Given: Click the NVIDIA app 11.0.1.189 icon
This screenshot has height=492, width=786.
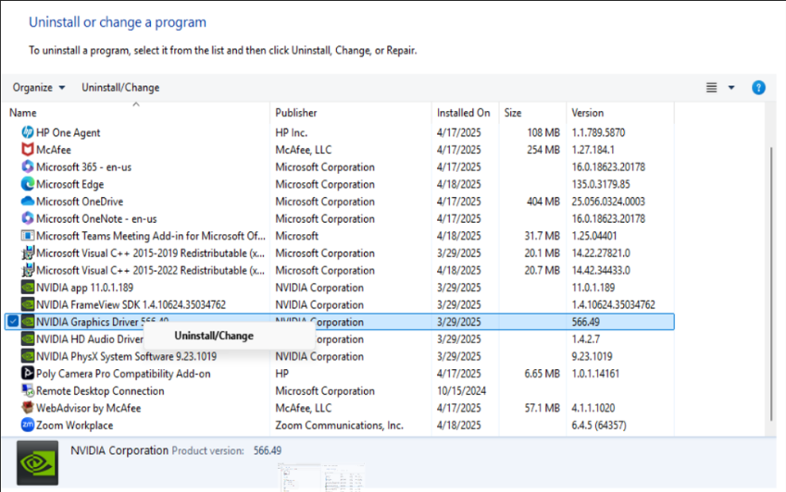Looking at the screenshot, I should (28, 288).
